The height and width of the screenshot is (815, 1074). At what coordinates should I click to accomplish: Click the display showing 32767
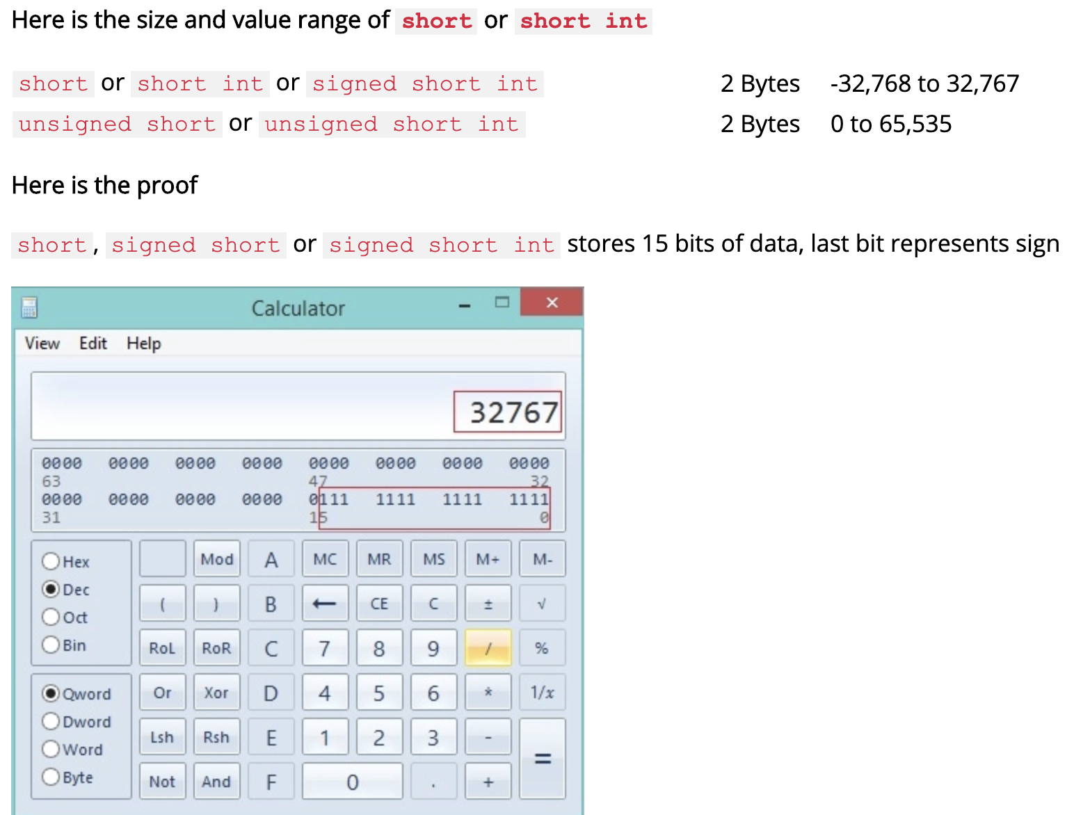coord(298,407)
